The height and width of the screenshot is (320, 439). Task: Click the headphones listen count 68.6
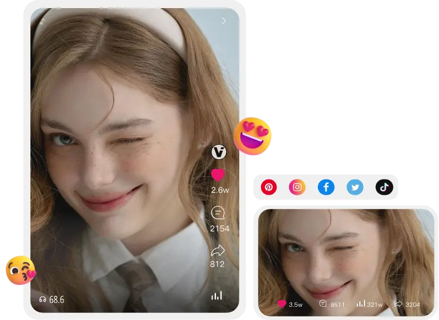click(52, 300)
